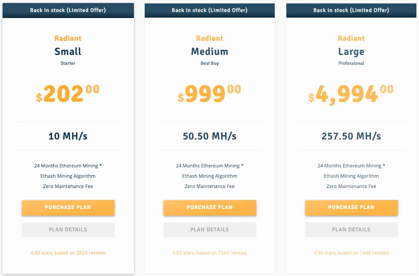Viewport: 419px width, 276px height.
Task: Click the Back in stock banner above Small plan
Action: 68,10
